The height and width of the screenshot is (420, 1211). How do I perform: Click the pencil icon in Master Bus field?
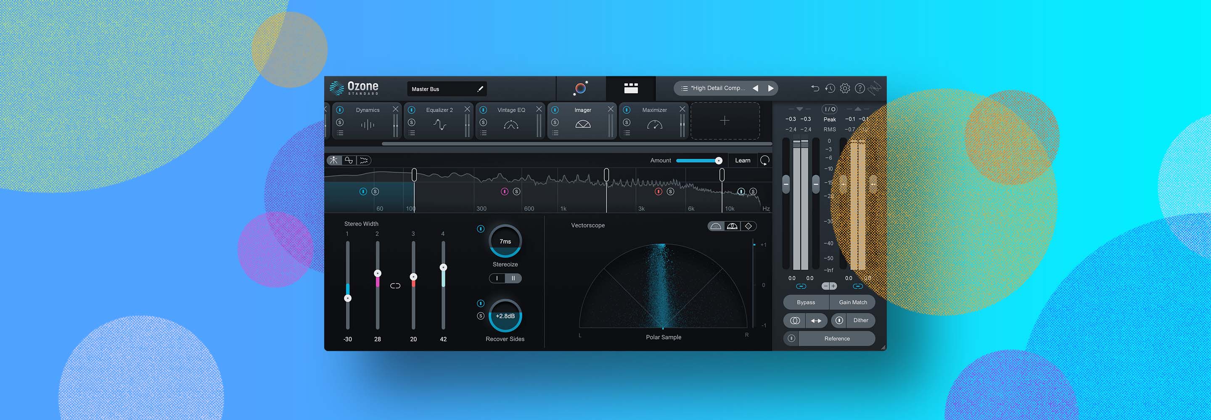pos(480,89)
